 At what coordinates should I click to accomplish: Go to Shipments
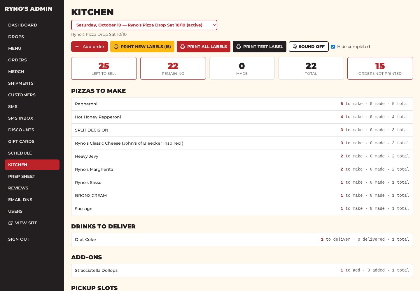(32, 83)
